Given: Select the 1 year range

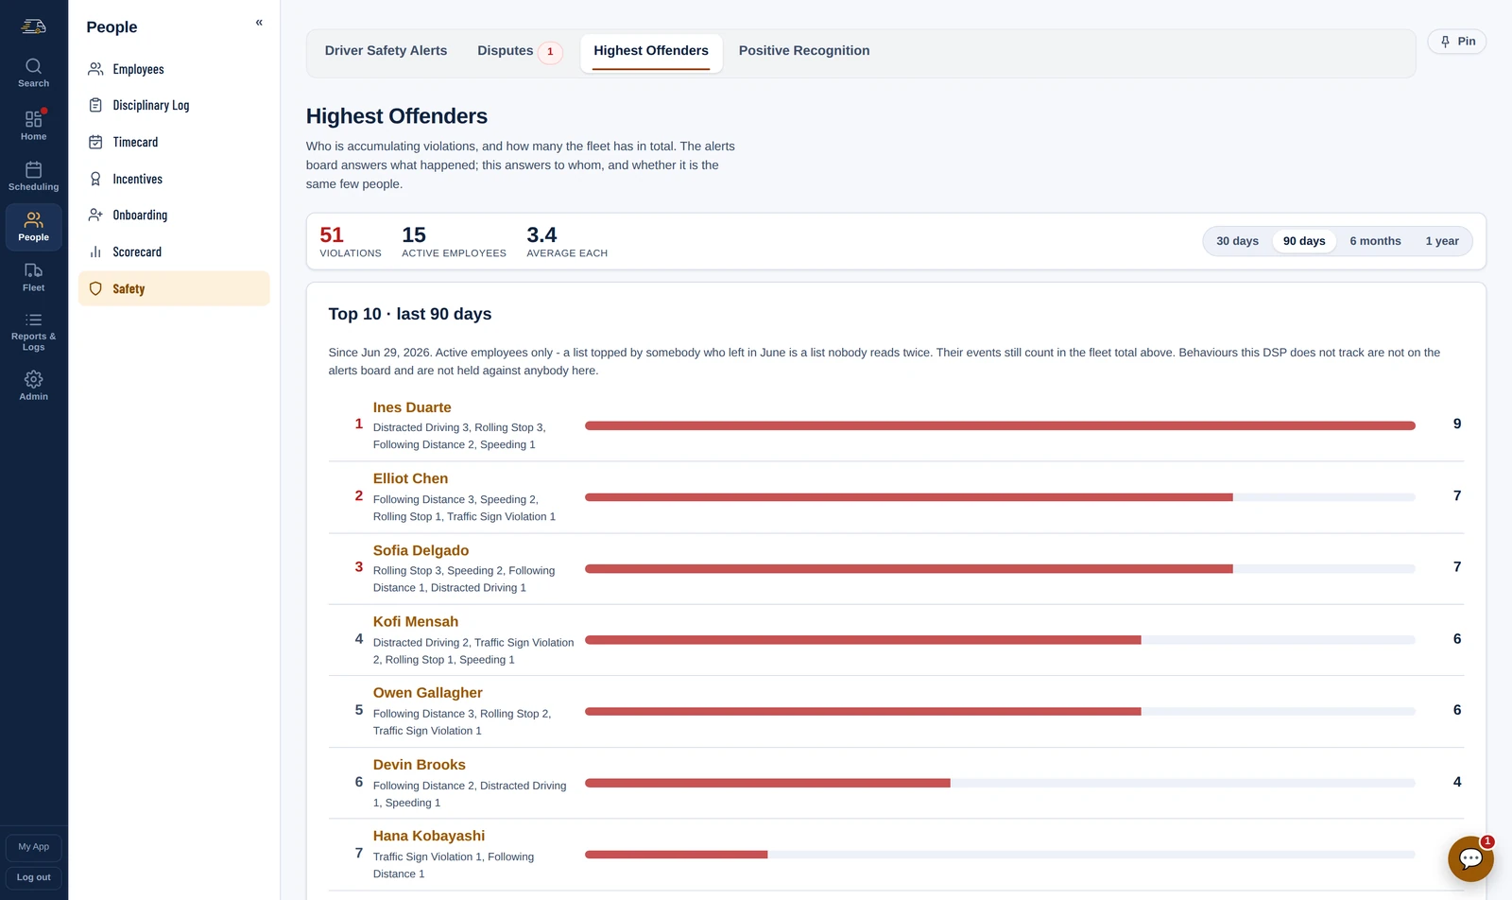Looking at the screenshot, I should coord(1442,241).
